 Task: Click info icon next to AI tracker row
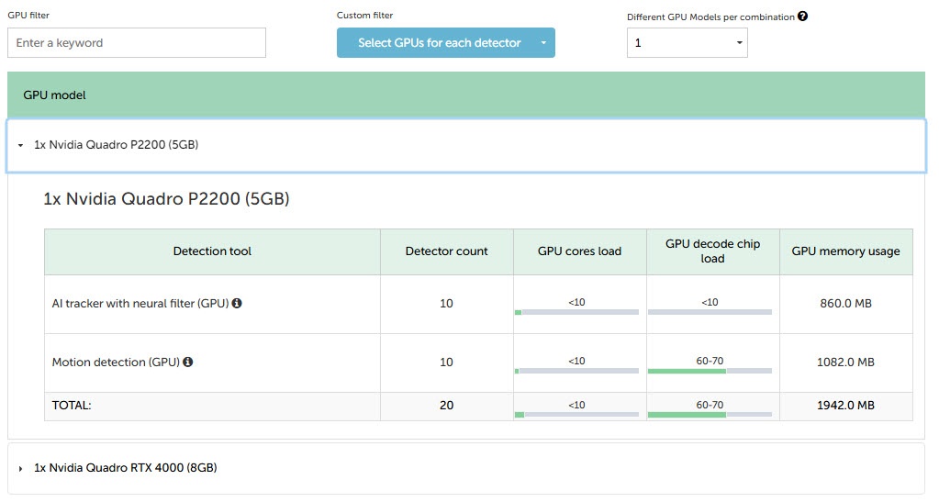(x=237, y=303)
